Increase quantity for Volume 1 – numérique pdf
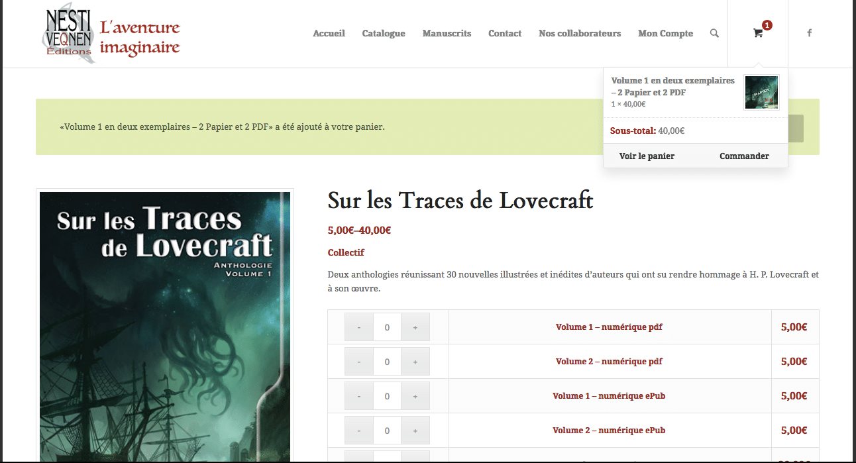 tap(415, 327)
